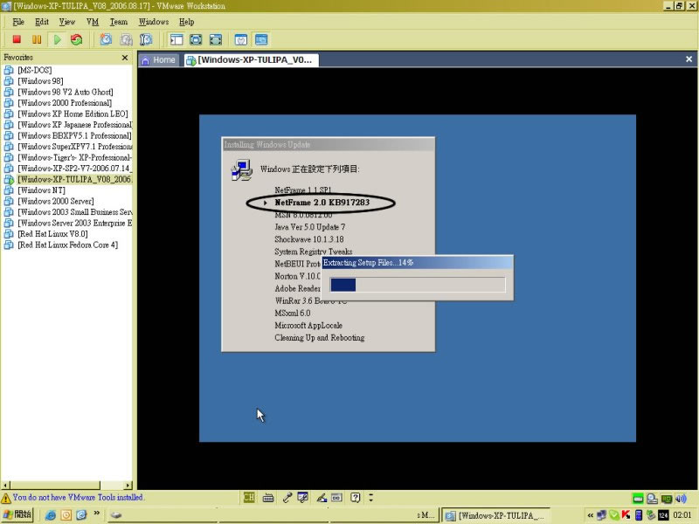
Task: Close the Favorites panel
Action: [x=125, y=58]
